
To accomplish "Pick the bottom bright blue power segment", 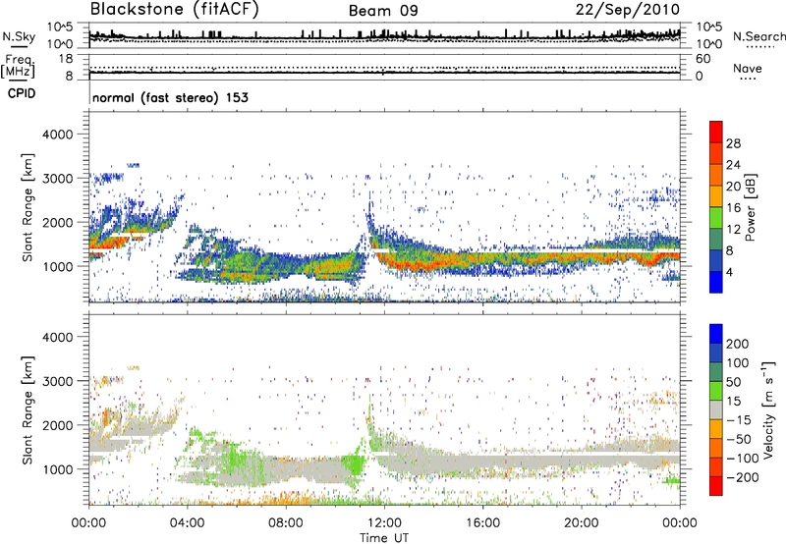I will 716,282.
